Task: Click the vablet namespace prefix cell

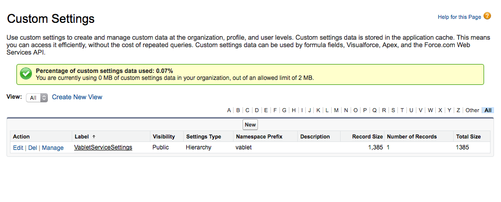Action: coord(244,148)
